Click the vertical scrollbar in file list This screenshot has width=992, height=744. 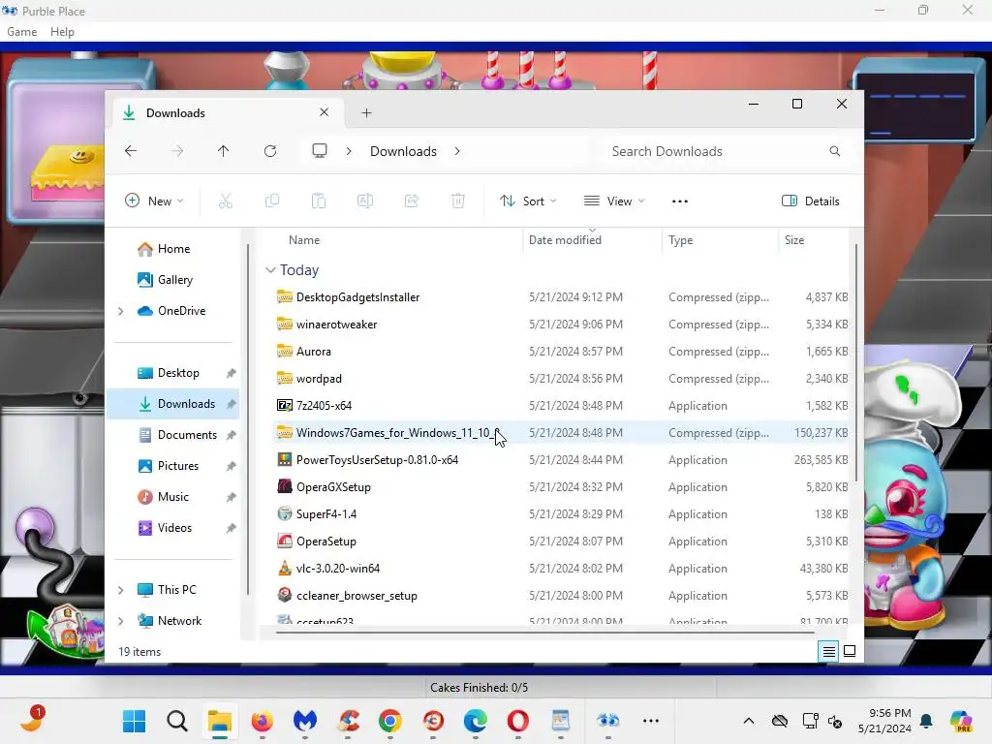coord(856,364)
